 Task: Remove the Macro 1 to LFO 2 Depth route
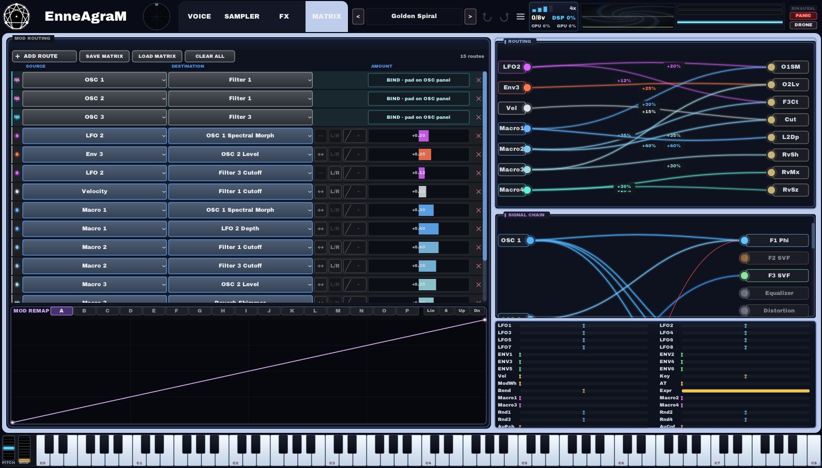click(x=479, y=229)
